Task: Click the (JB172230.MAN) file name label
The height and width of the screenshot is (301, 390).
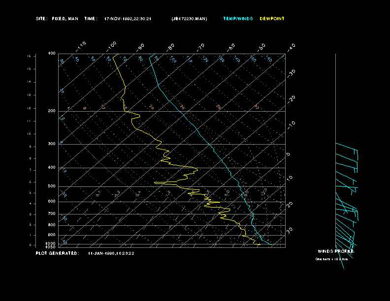Action: (x=189, y=19)
